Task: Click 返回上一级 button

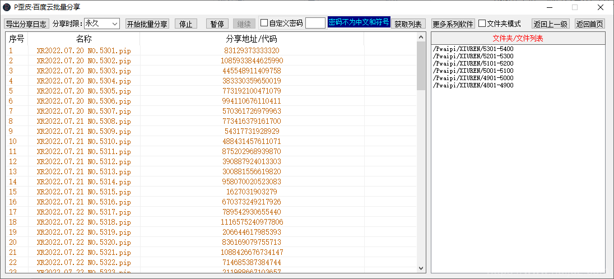Action: click(x=551, y=24)
